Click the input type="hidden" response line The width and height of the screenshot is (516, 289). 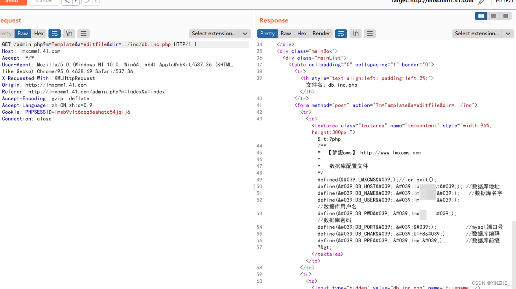coord(396,287)
